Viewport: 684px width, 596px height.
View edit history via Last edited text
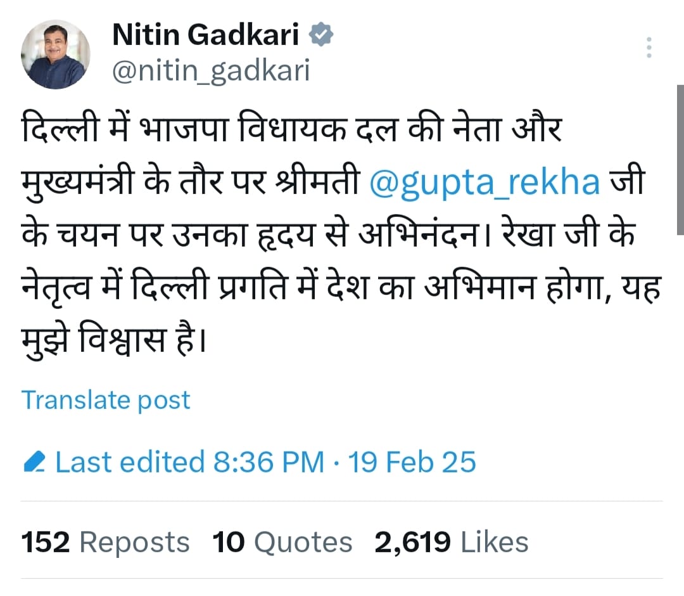click(130, 462)
